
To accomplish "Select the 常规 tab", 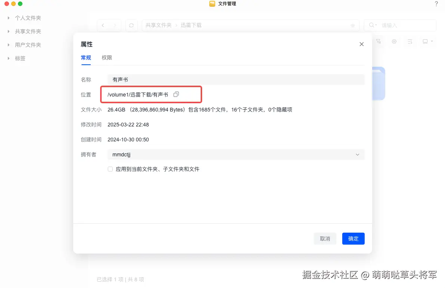I will pos(86,58).
